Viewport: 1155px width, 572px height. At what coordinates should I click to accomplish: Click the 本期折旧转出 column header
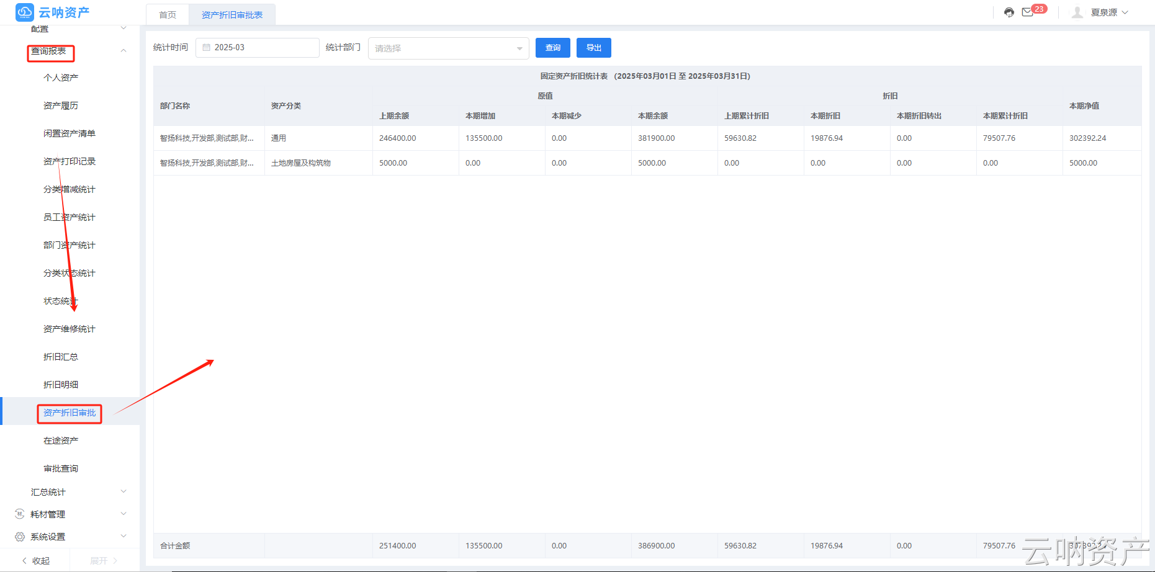919,116
